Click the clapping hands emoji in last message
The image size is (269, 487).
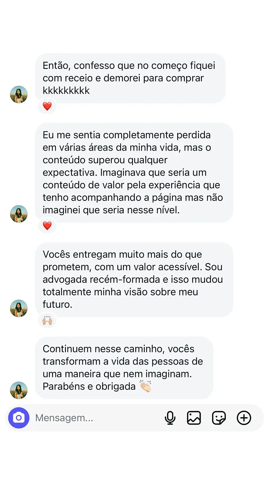point(145,386)
